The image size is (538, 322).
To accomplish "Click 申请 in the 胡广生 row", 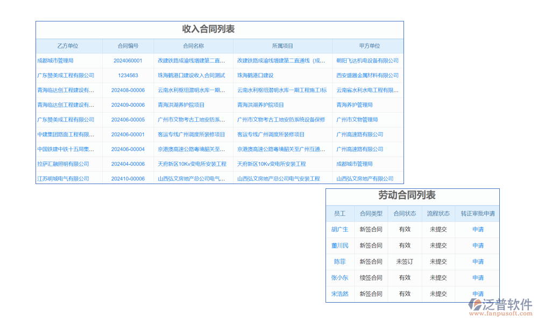I will pyautogui.click(x=478, y=230).
